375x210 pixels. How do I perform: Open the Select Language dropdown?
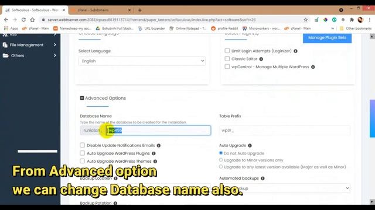tap(142, 61)
